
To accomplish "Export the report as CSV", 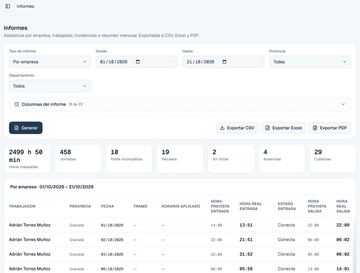I will pyautogui.click(x=237, y=128).
